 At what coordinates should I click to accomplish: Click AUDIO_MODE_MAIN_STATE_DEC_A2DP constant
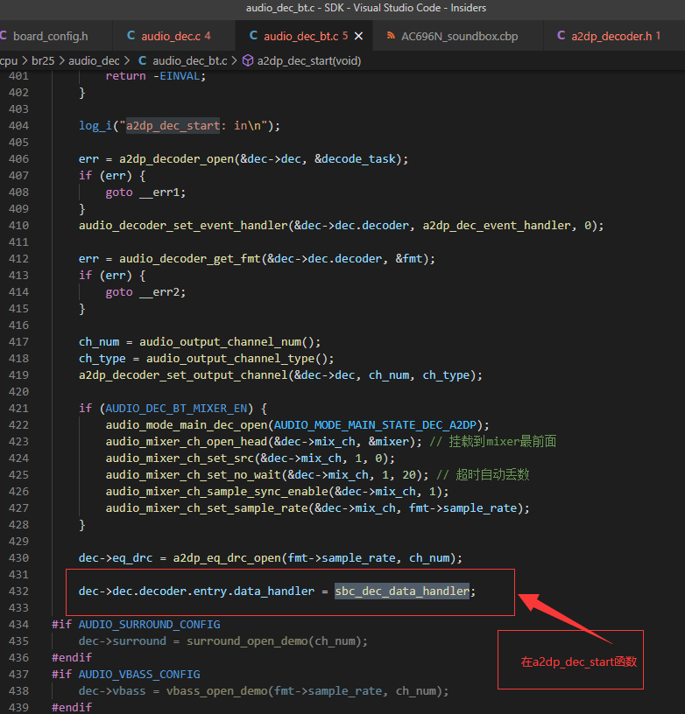point(375,425)
